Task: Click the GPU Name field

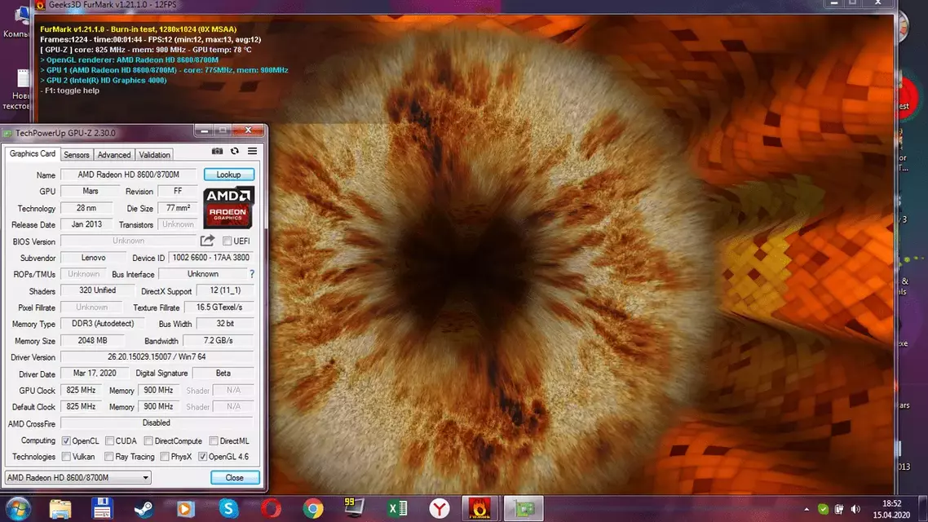Action: click(x=128, y=175)
